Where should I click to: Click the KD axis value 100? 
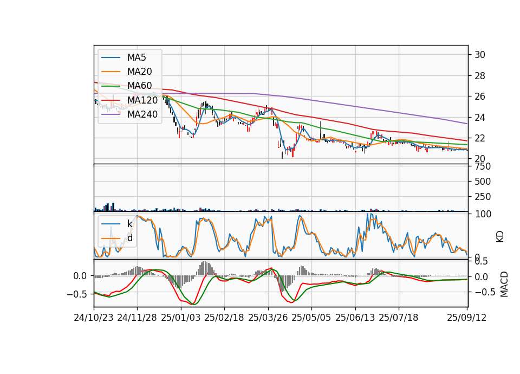click(483, 214)
